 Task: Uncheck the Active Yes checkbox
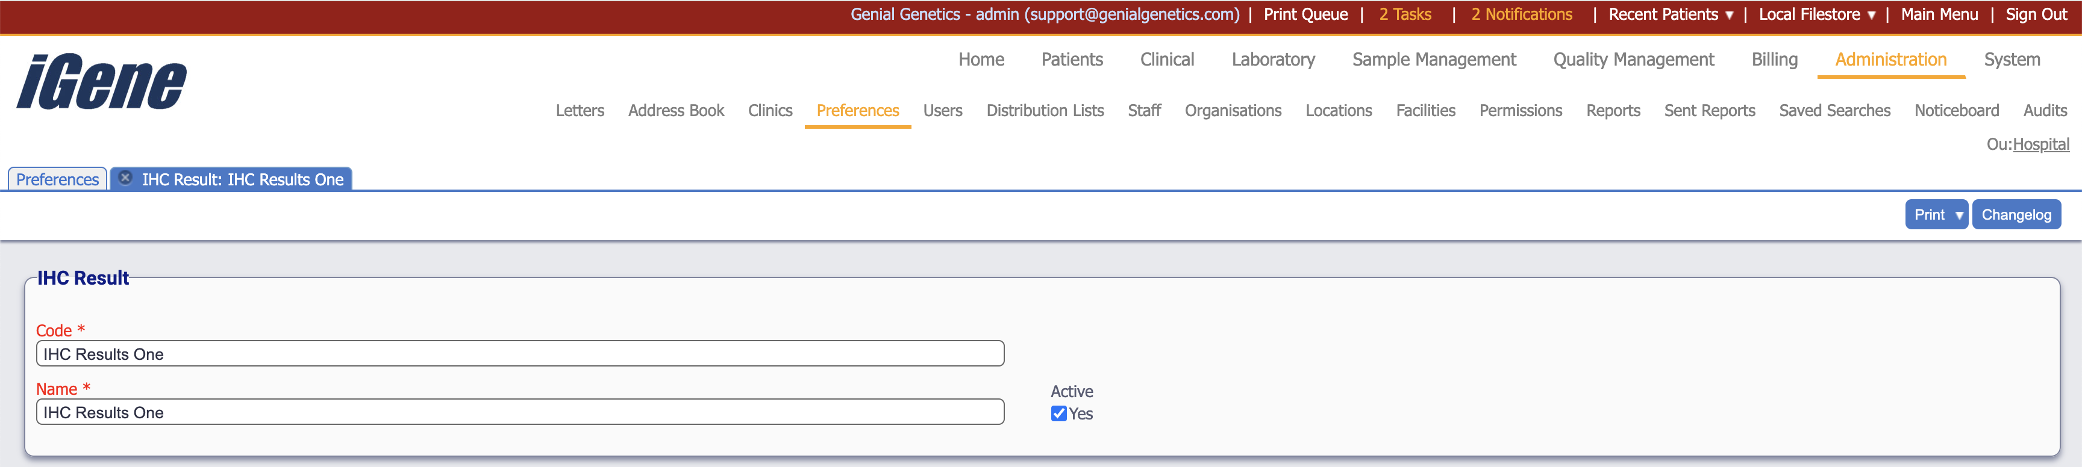pos(1058,413)
